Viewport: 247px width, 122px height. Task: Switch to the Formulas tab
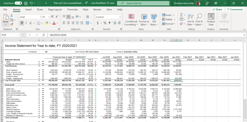[72, 9]
